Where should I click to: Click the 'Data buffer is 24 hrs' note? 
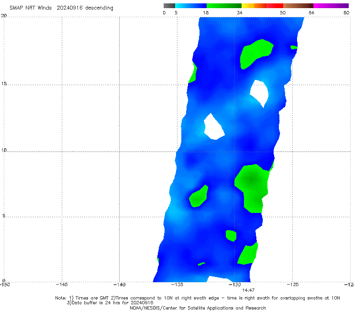tap(110, 303)
